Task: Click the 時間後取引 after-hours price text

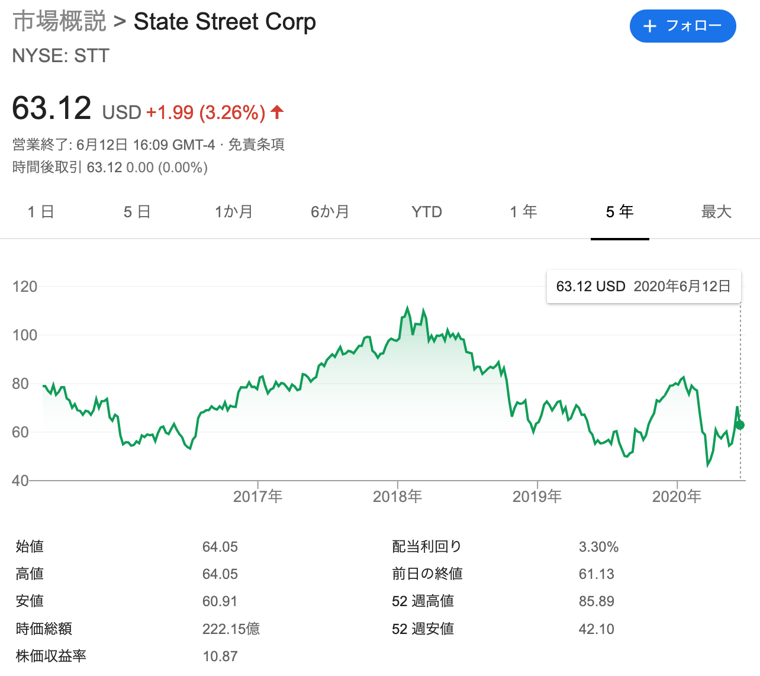Action: 110,168
